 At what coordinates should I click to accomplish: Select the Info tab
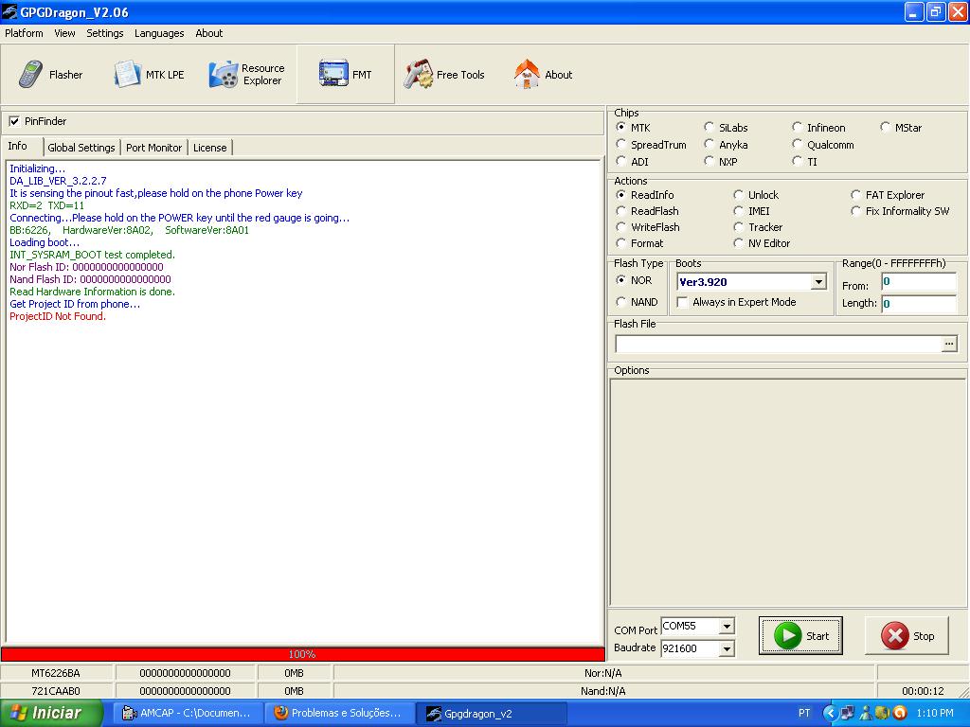click(17, 146)
